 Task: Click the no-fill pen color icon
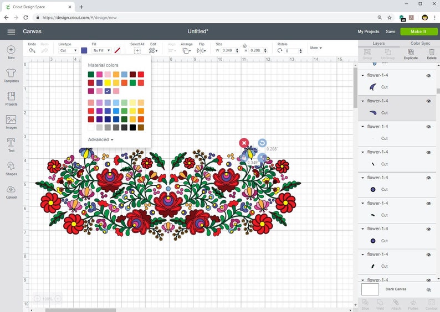click(x=117, y=50)
